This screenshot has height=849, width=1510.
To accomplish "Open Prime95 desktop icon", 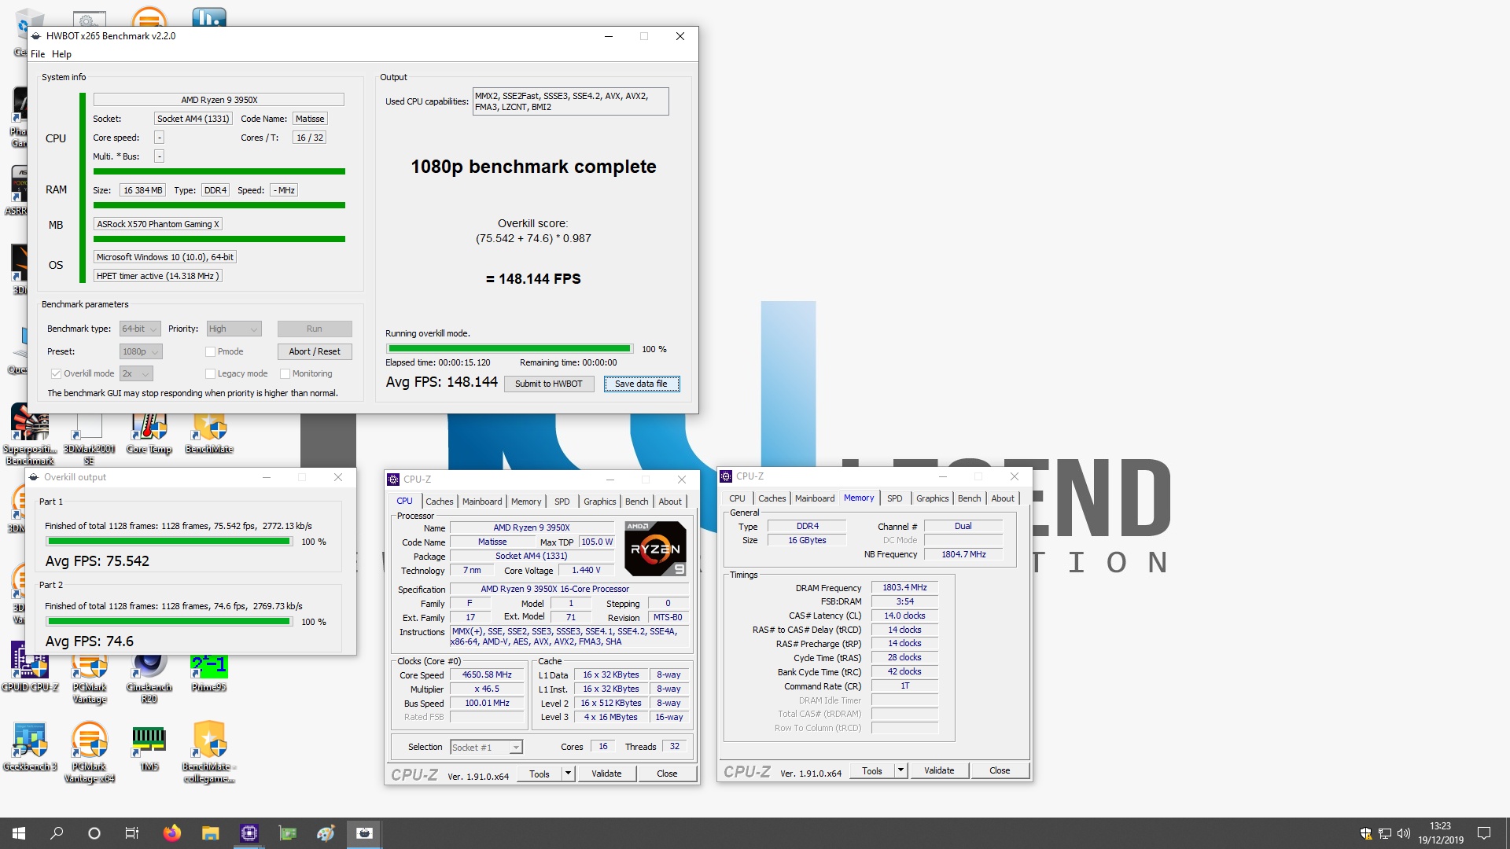I will [x=209, y=673].
